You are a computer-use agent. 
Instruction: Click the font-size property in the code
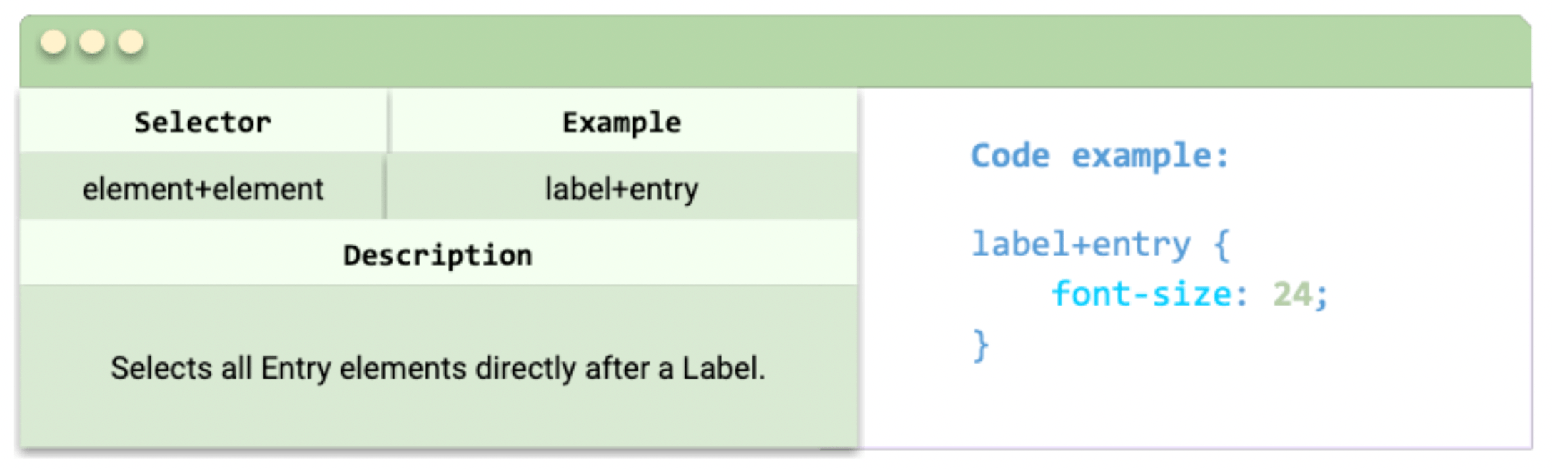1142,294
